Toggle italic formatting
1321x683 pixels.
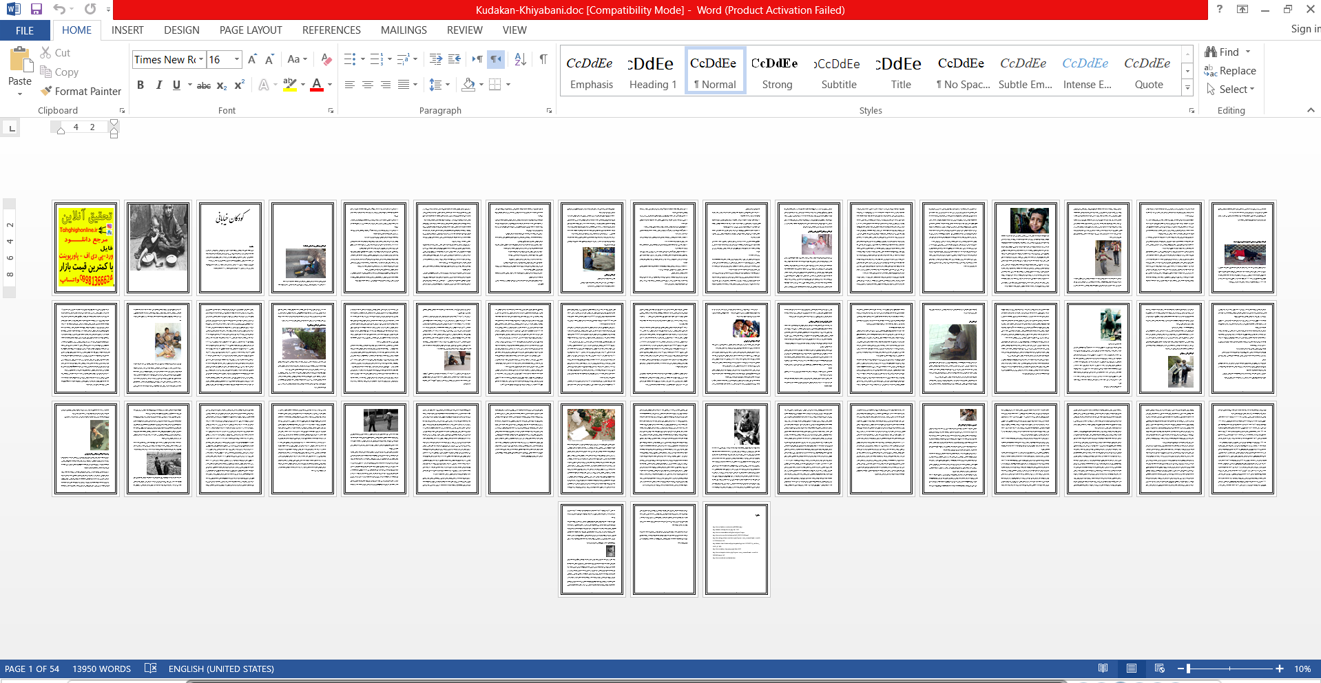(x=158, y=85)
